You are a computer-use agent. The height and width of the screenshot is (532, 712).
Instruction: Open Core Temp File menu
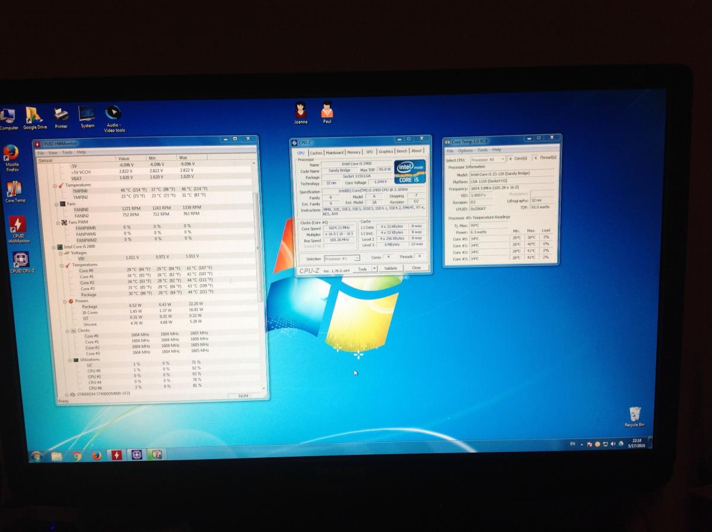pyautogui.click(x=450, y=151)
